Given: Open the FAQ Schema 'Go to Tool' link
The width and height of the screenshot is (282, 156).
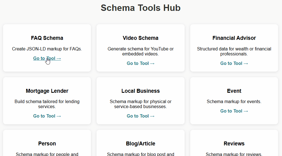Looking at the screenshot, I should 47,58.
